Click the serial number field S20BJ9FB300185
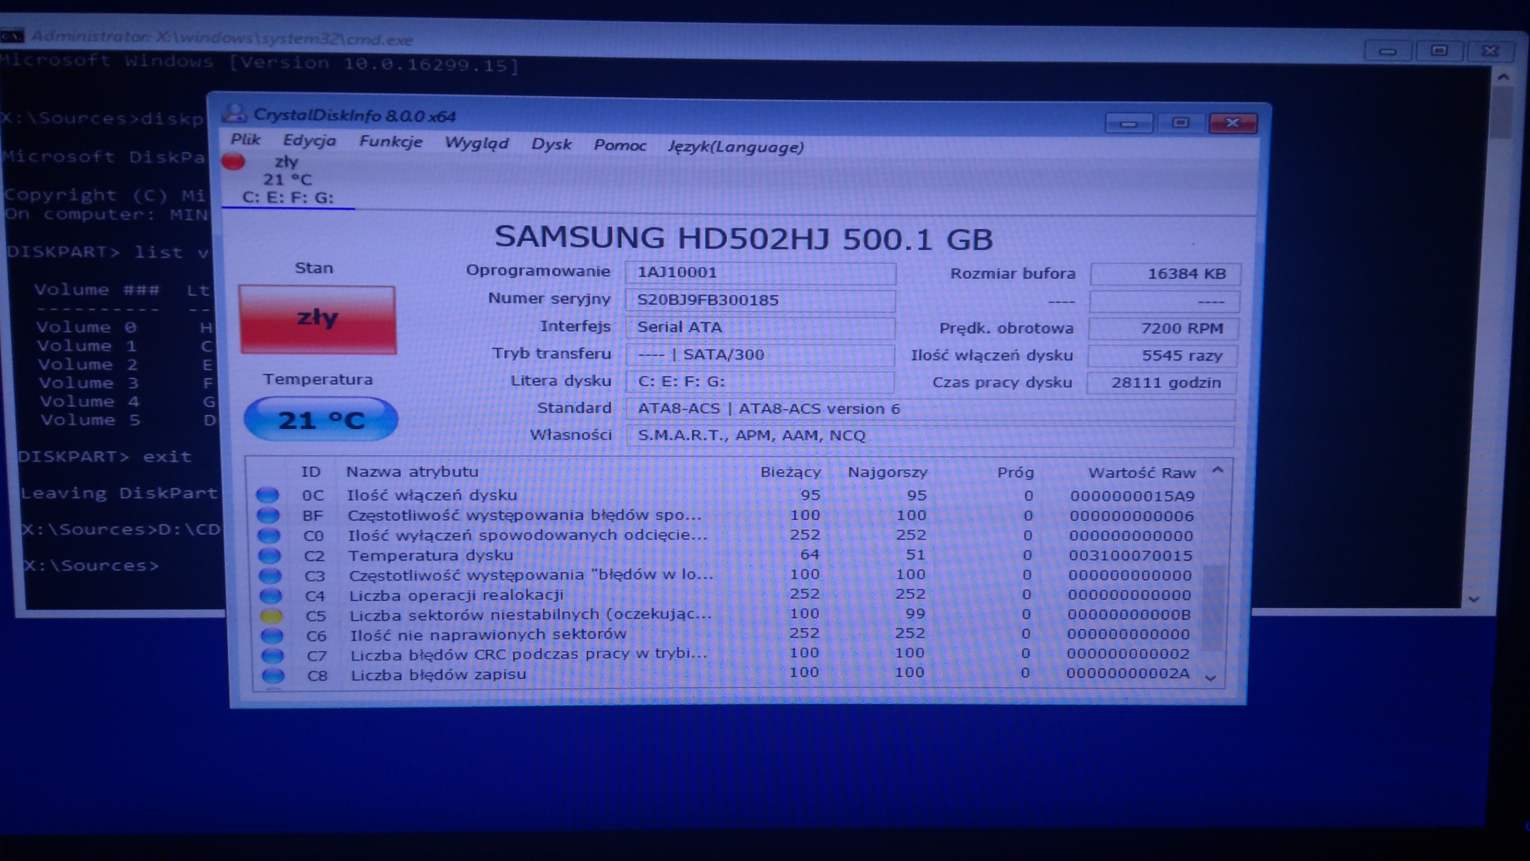 coord(760,300)
